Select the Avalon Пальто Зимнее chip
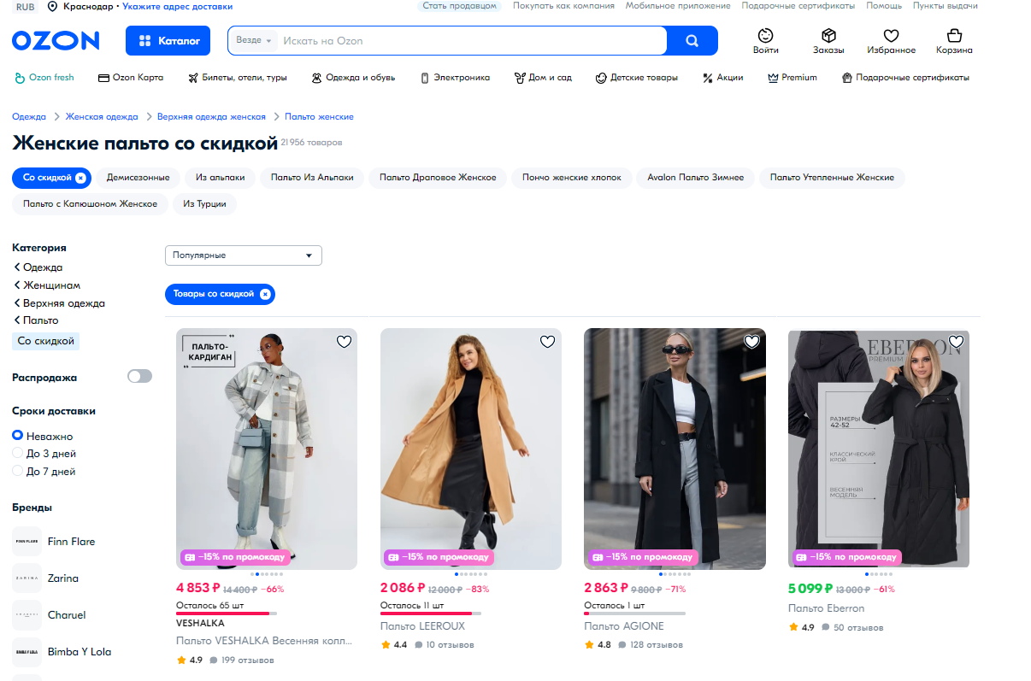The width and height of the screenshot is (1031, 681). click(695, 178)
